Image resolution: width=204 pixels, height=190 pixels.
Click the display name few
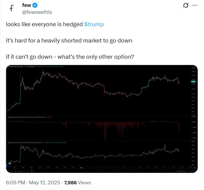tap(27, 5)
